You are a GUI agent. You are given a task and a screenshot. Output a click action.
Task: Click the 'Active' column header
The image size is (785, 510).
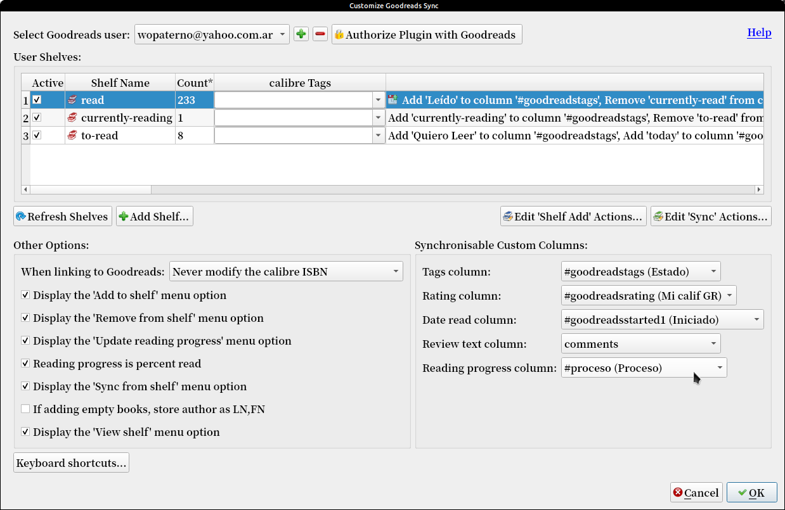[x=48, y=82]
